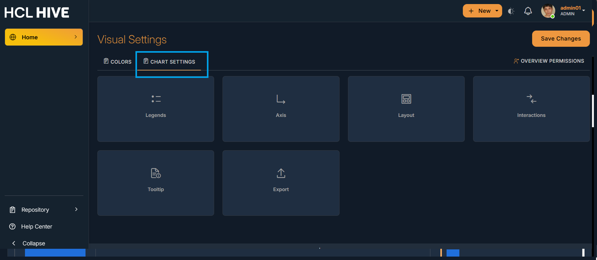Click the Export upload icon
This screenshot has width=597, height=260.
[x=281, y=173]
